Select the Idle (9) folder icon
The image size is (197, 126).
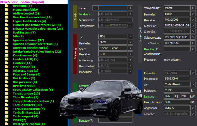click(x=7, y=36)
